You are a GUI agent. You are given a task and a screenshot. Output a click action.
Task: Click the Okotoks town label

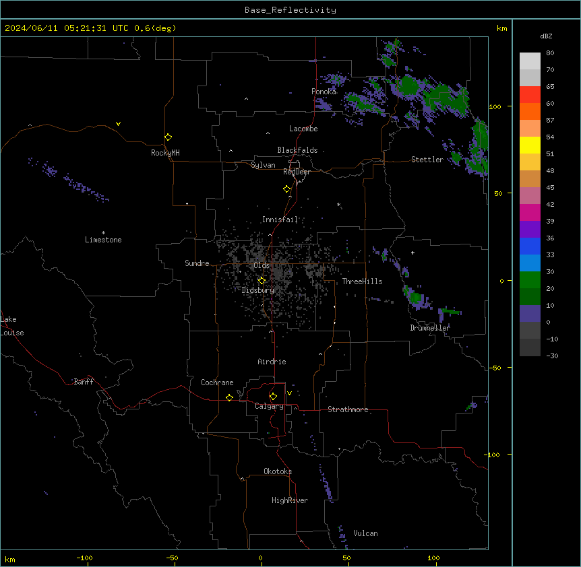click(x=278, y=471)
